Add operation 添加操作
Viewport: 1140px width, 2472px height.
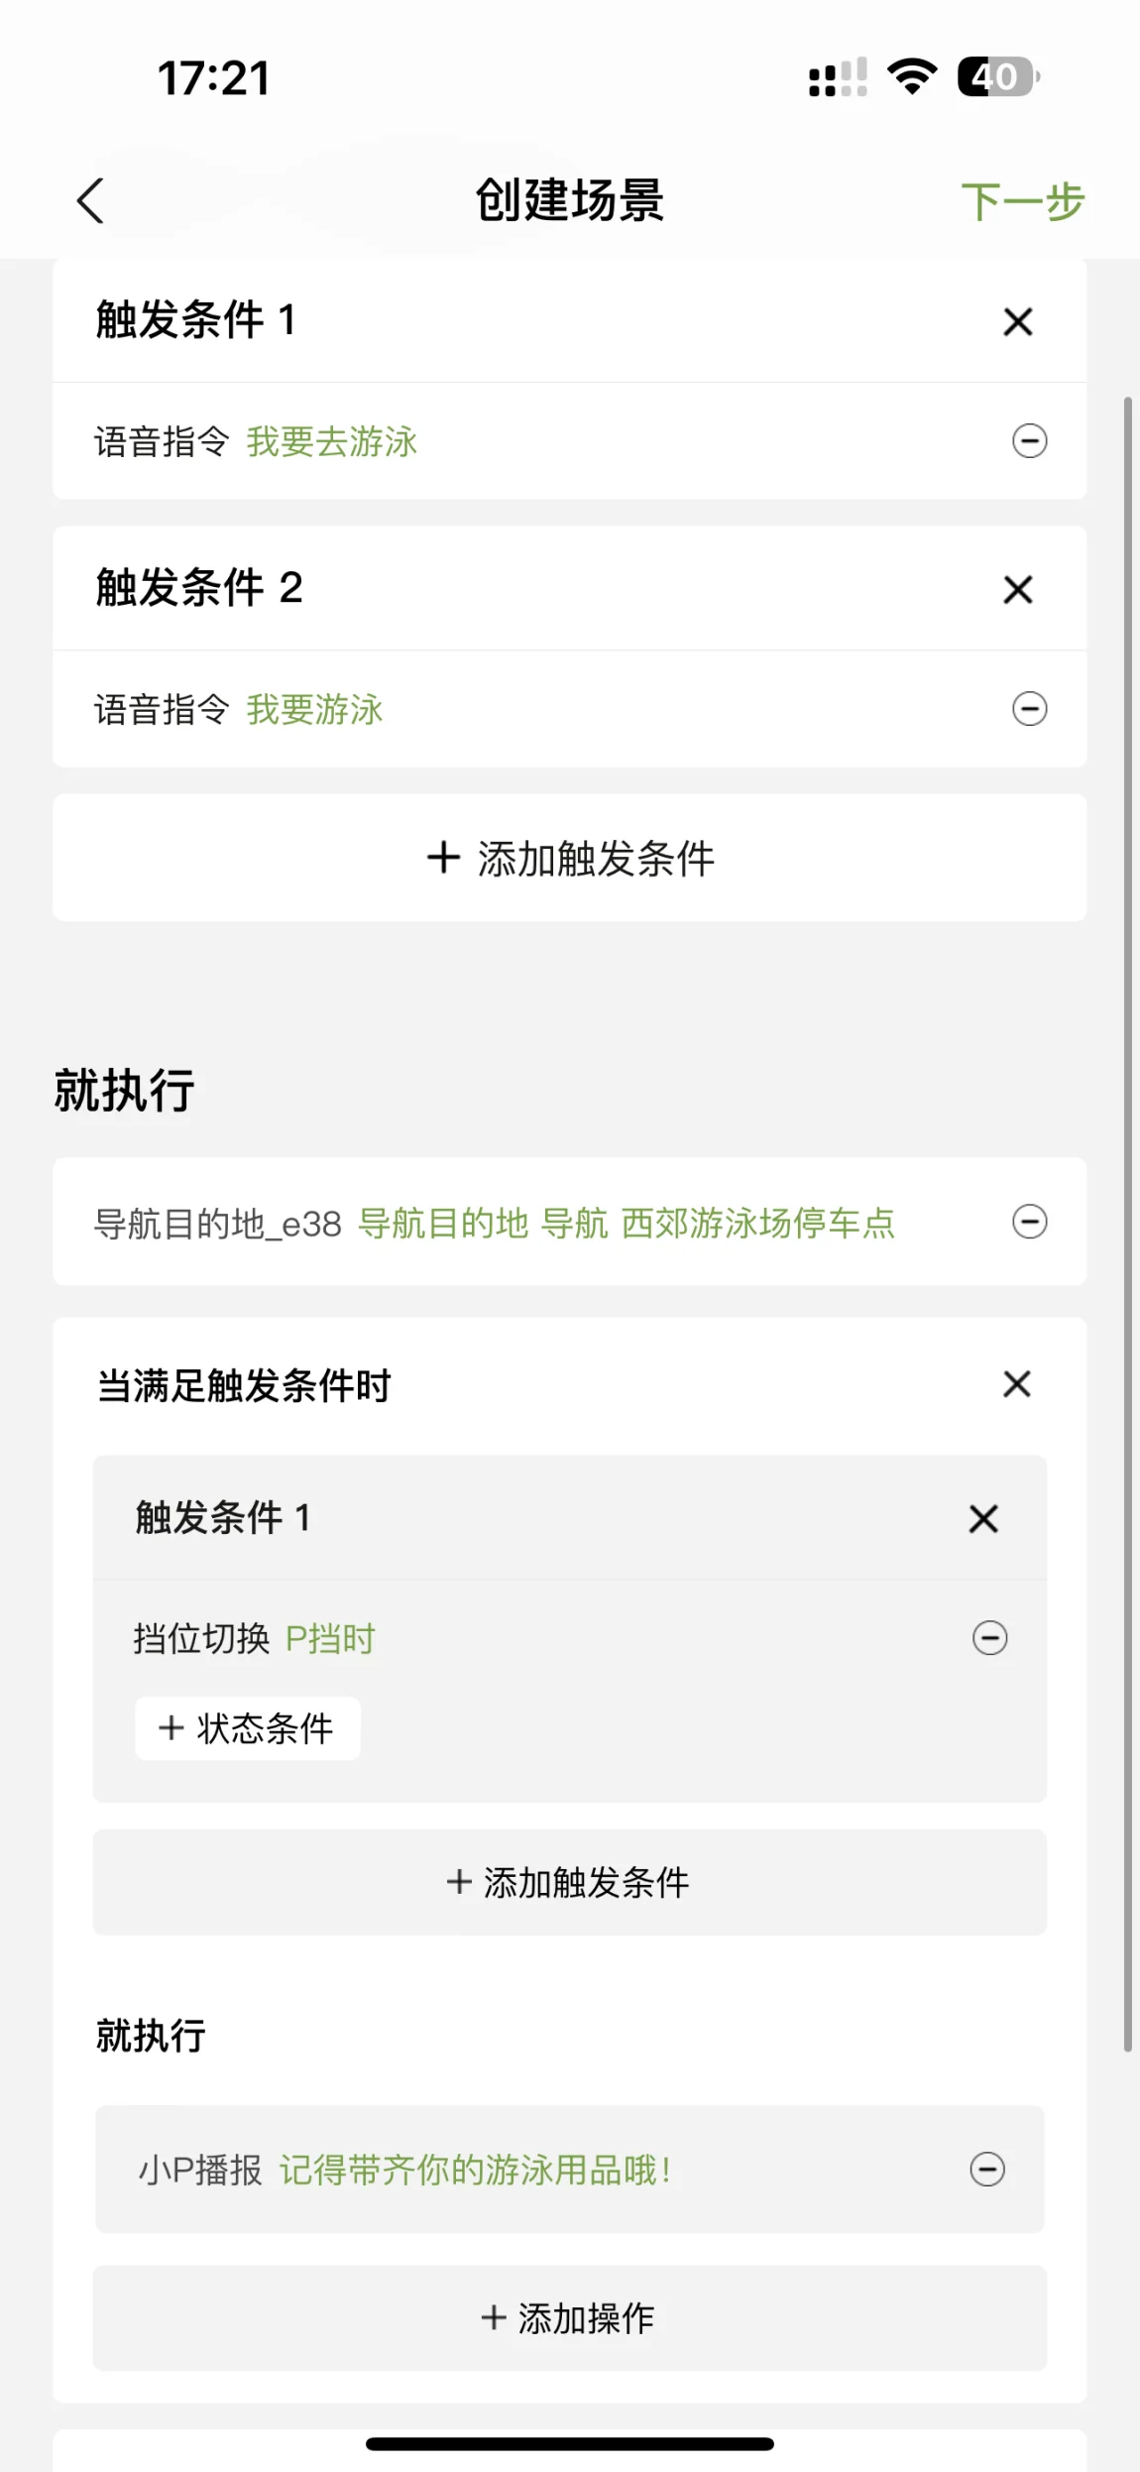(569, 2318)
